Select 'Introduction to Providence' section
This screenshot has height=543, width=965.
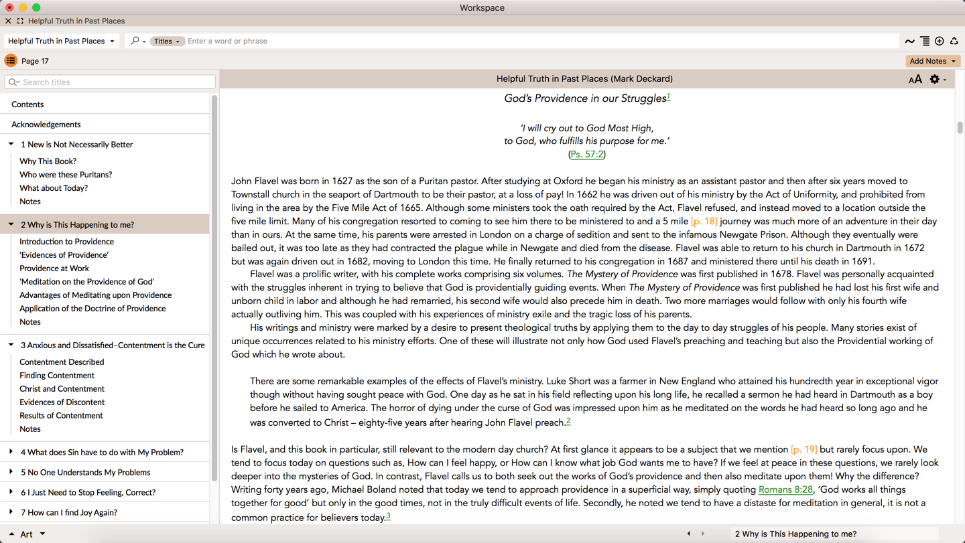pos(66,242)
